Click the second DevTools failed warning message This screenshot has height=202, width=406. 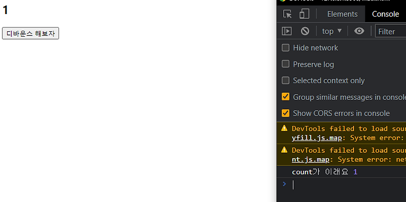[x=349, y=154]
